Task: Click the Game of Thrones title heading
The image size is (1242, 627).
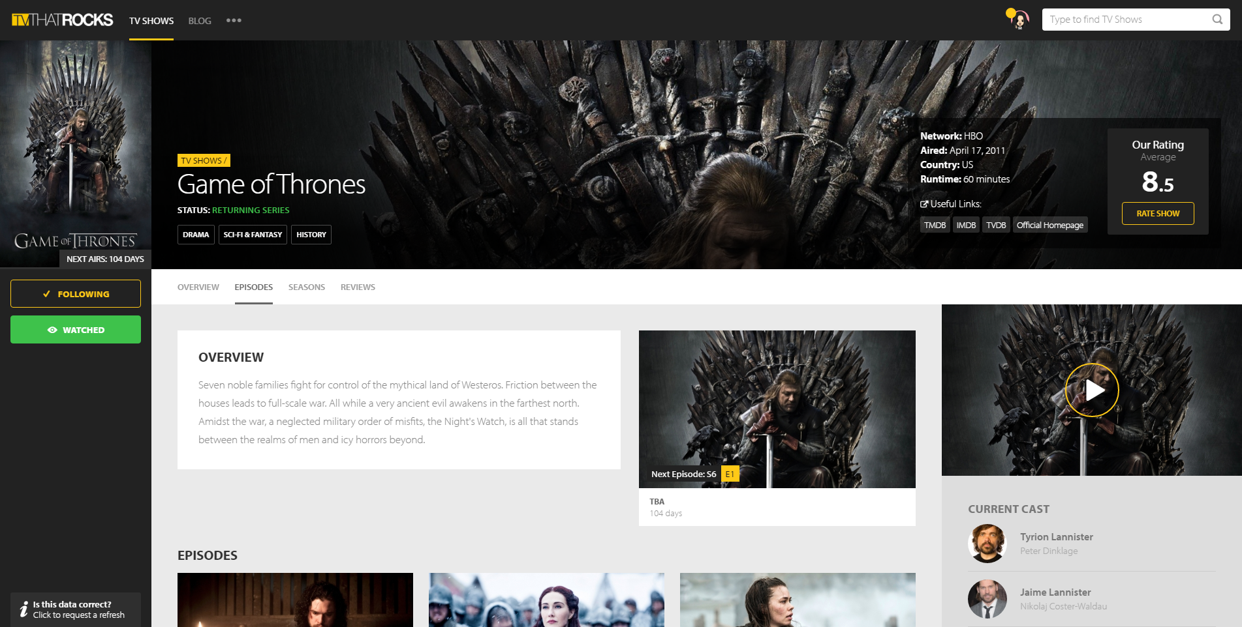Action: pyautogui.click(x=272, y=184)
